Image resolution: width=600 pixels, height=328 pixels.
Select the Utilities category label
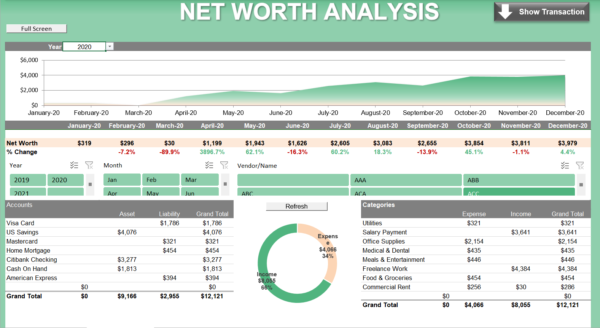[x=372, y=223]
